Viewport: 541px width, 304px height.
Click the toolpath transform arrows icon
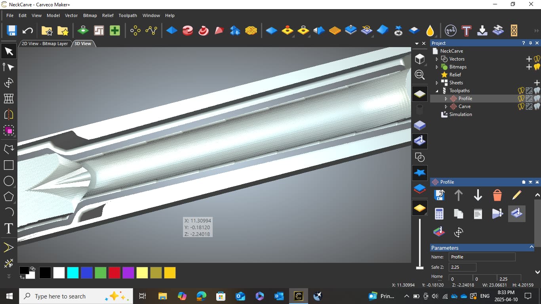(459, 232)
